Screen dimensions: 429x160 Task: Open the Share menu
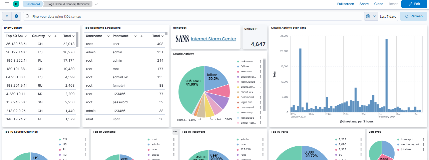(364, 4)
